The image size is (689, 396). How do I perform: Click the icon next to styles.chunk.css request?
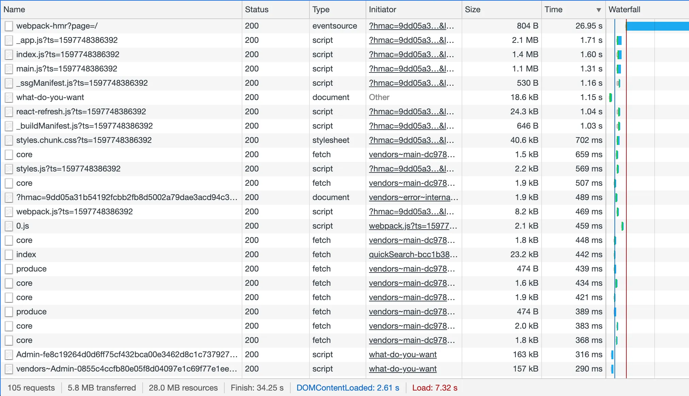tap(9, 140)
